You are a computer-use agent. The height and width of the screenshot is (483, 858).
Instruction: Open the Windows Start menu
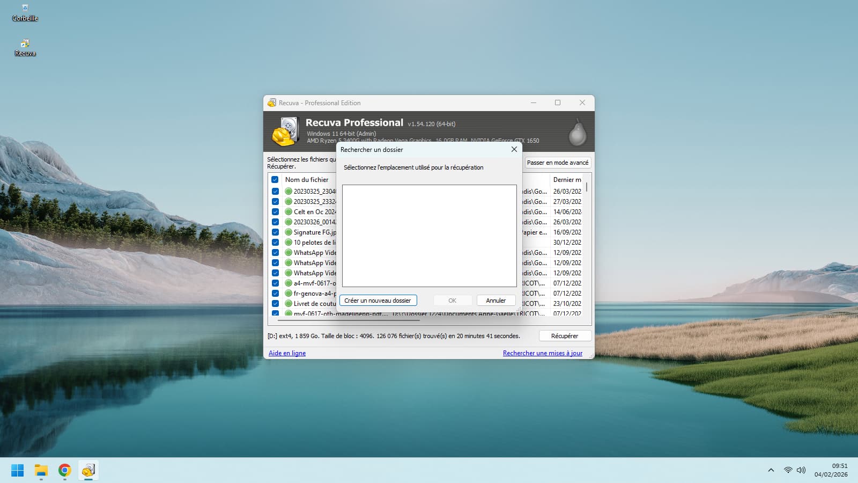click(x=17, y=471)
